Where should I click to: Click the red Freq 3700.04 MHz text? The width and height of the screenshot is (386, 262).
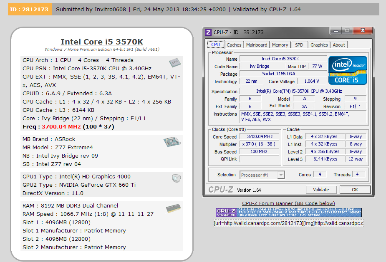61,126
